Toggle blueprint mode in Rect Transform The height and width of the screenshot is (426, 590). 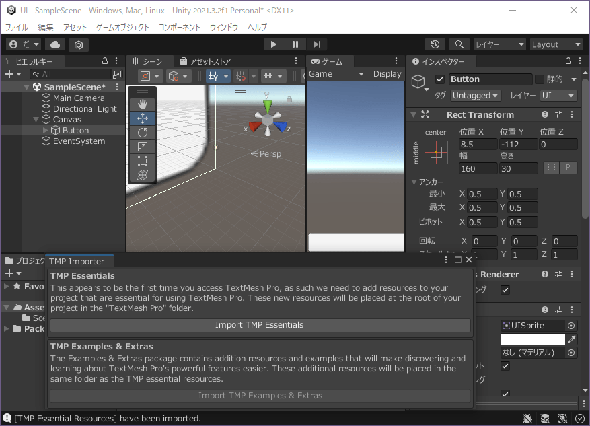tap(551, 168)
